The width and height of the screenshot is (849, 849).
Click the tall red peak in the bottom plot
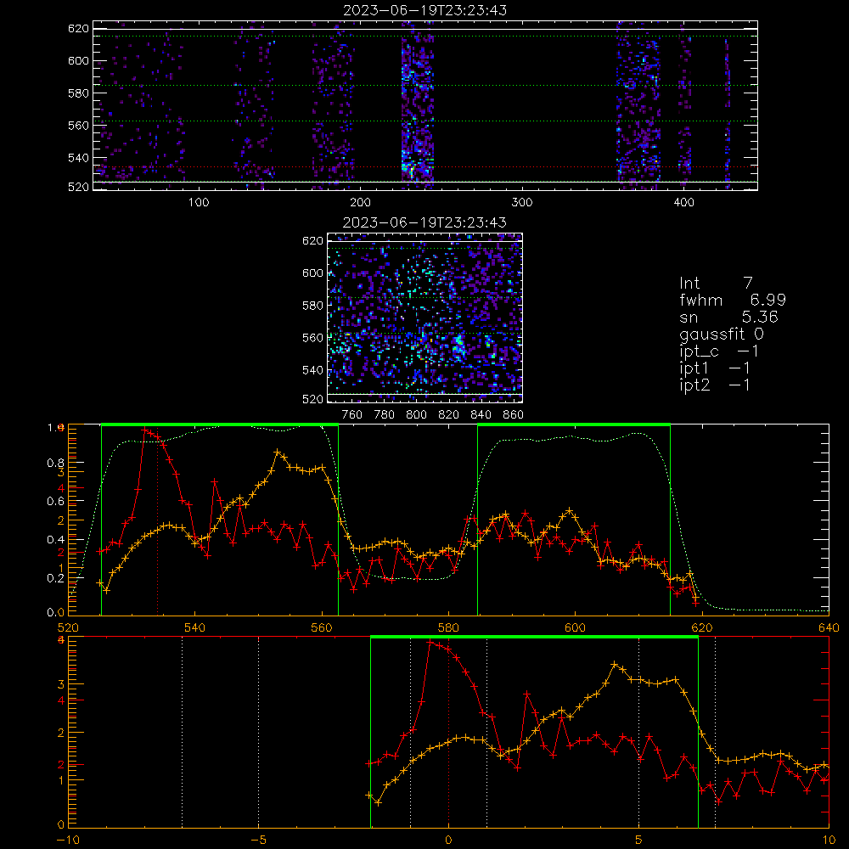coord(430,642)
